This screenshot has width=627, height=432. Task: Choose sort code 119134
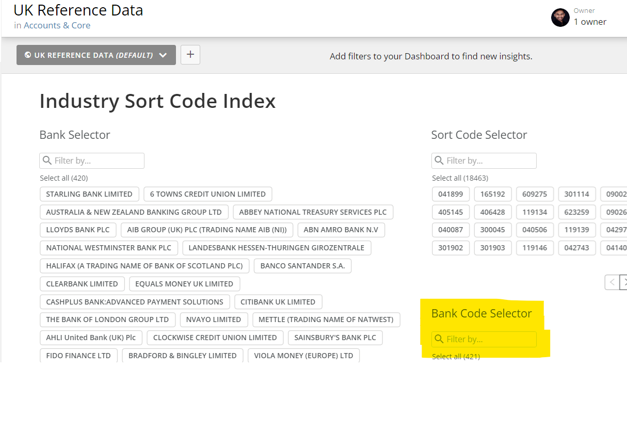tap(535, 212)
